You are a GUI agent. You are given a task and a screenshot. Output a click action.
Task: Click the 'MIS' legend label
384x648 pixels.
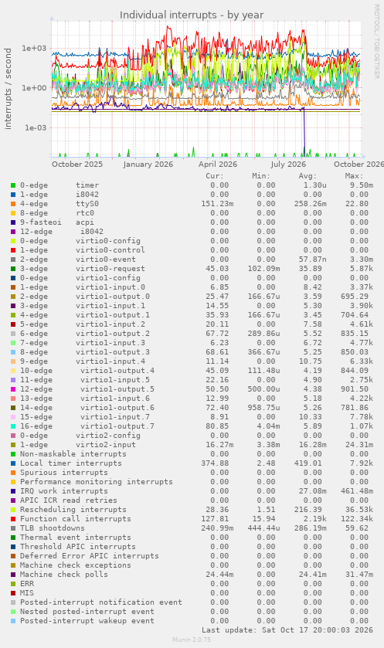click(x=27, y=593)
